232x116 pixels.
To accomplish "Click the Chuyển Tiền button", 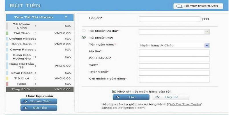I will pyautogui.click(x=38, y=101).
